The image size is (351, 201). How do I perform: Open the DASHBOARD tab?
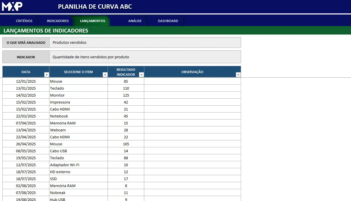click(168, 21)
